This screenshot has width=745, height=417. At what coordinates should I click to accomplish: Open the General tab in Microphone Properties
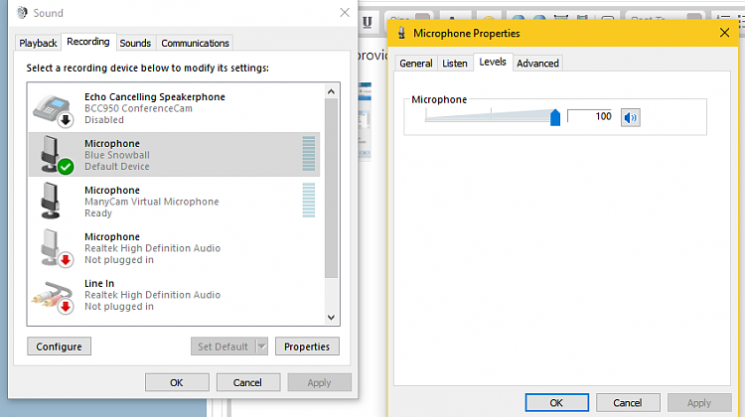point(416,64)
